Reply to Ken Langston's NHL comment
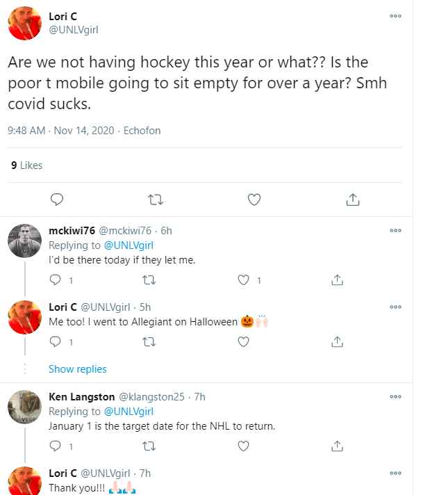Image resolution: width=421 pixels, height=495 pixels. click(57, 446)
